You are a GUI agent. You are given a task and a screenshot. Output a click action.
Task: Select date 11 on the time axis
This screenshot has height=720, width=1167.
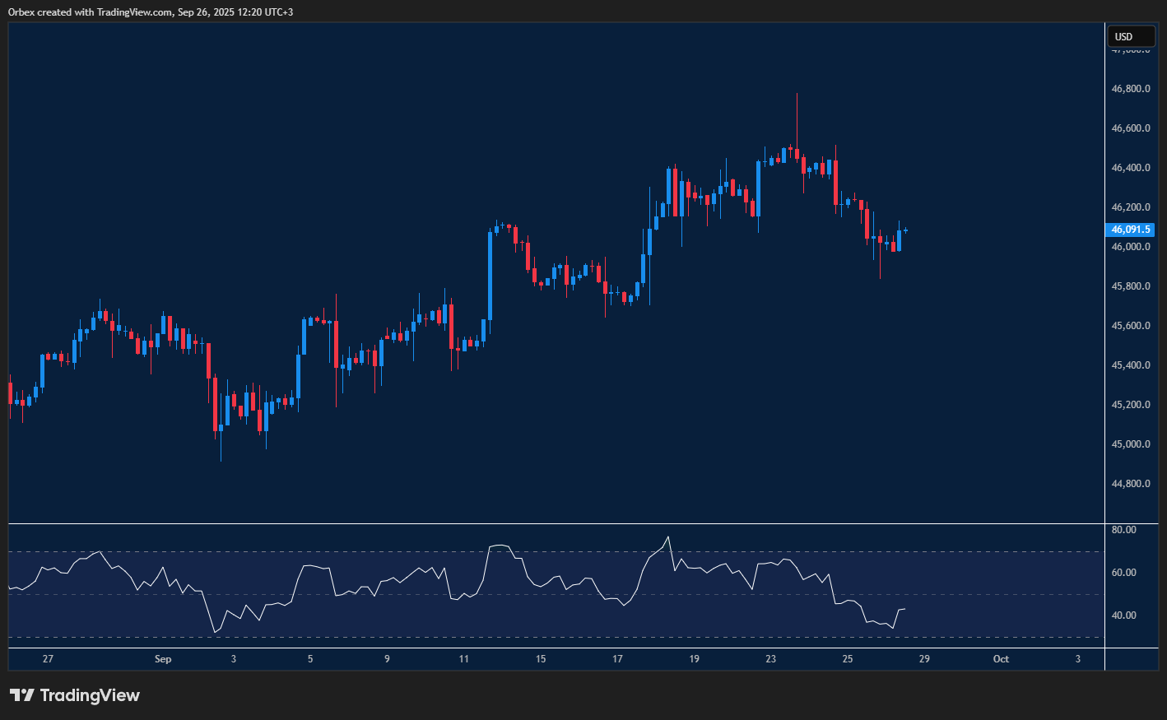click(x=464, y=659)
